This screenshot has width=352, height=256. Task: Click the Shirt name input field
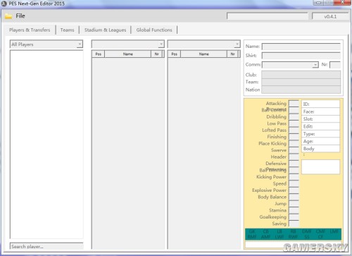[301, 56]
